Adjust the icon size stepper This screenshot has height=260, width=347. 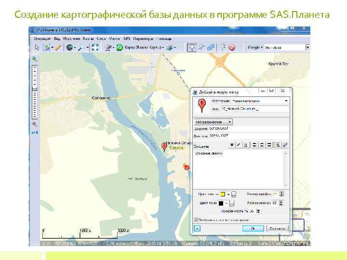click(281, 203)
